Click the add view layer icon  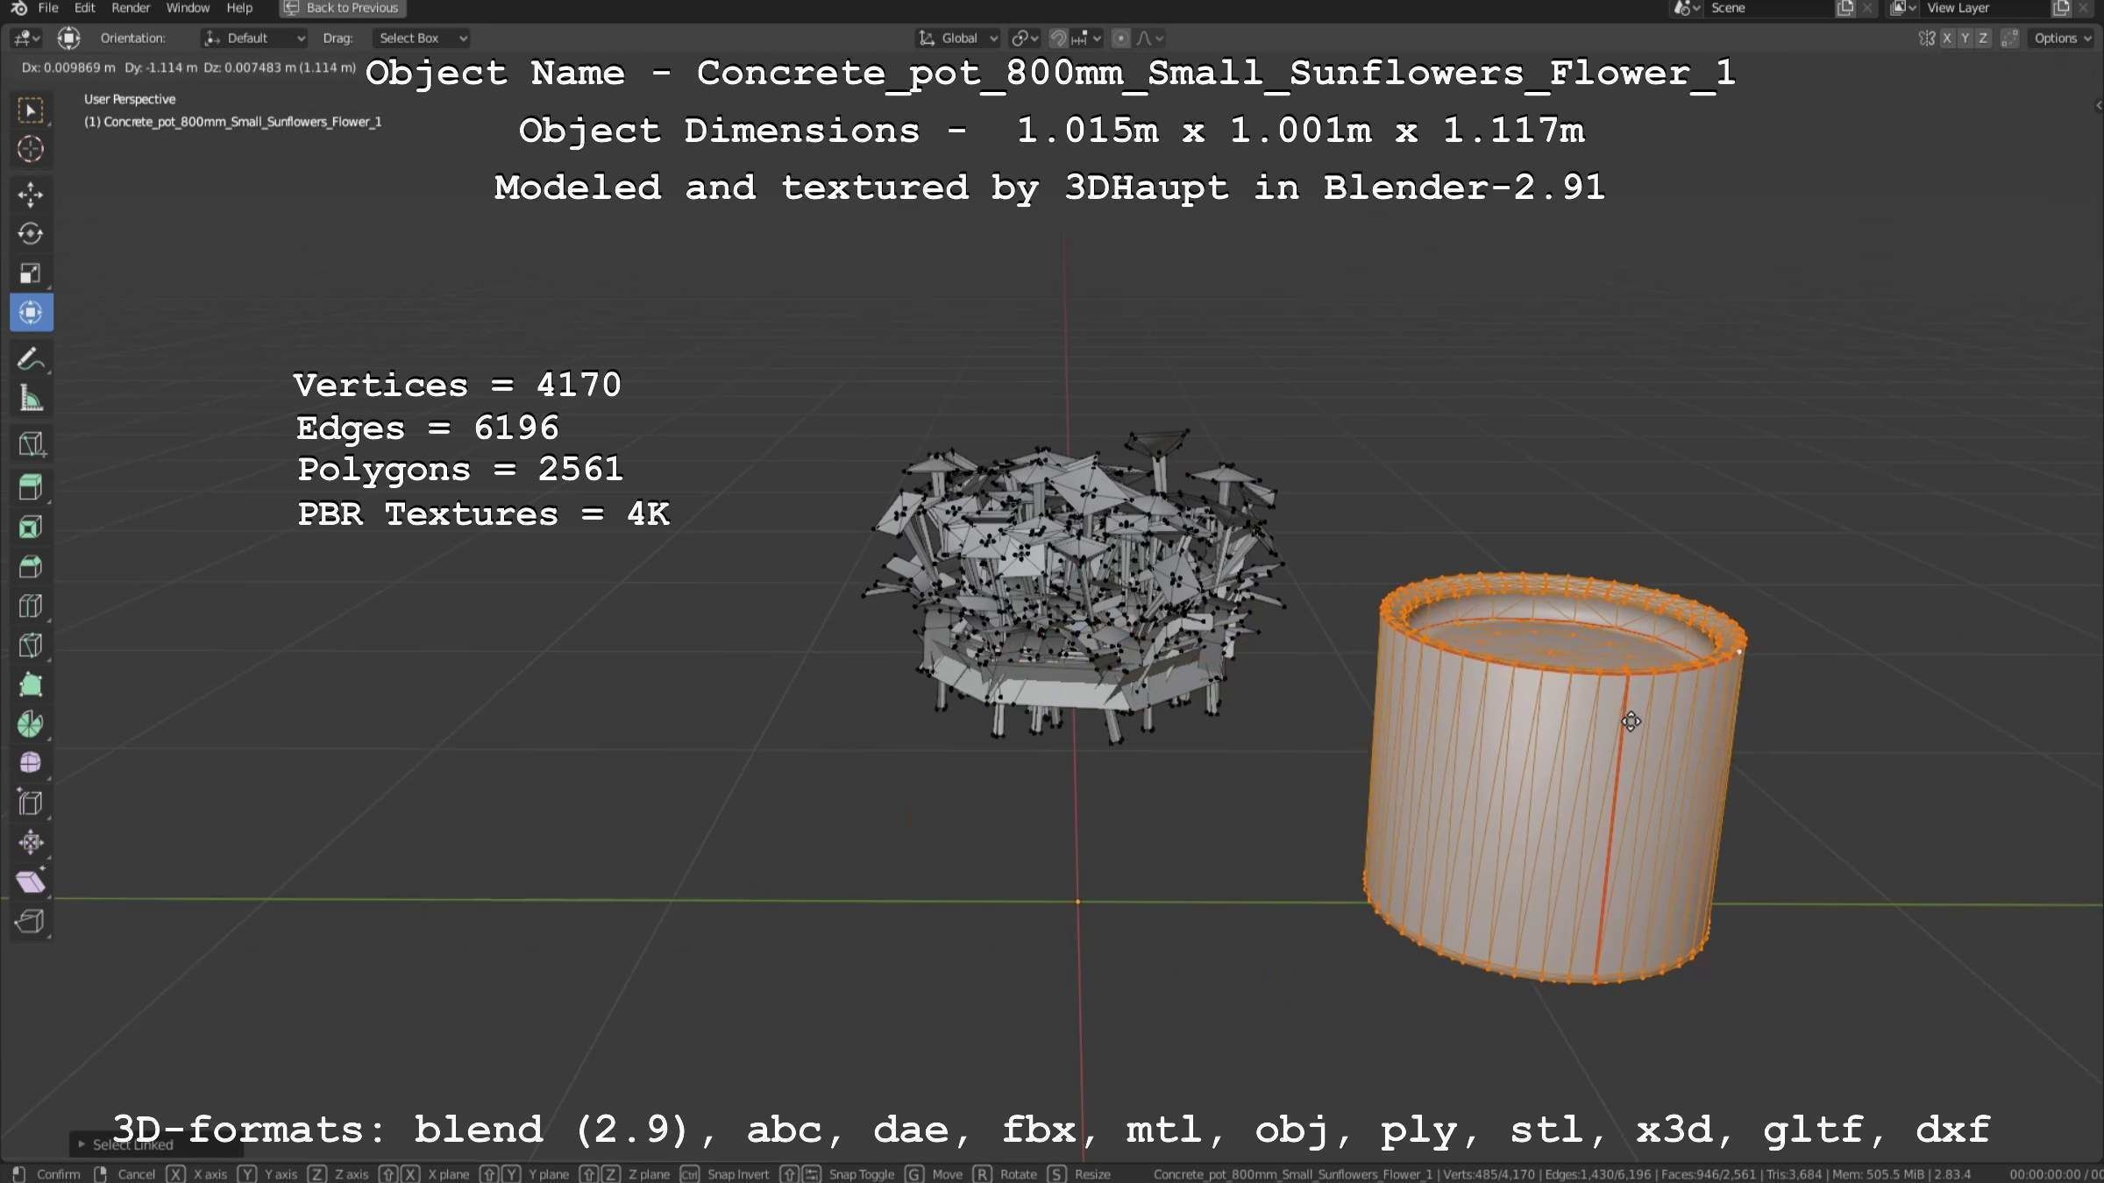coord(2060,8)
